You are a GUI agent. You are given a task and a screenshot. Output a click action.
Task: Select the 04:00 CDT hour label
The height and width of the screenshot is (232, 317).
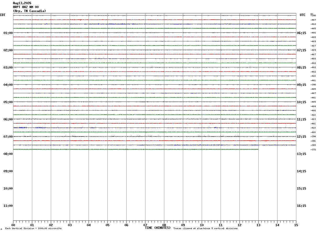[x=8, y=85]
